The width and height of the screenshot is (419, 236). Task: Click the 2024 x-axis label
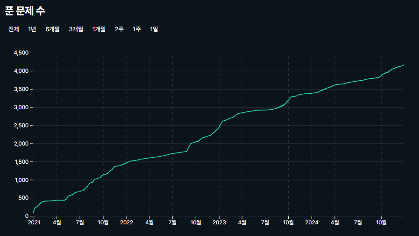click(x=312, y=222)
